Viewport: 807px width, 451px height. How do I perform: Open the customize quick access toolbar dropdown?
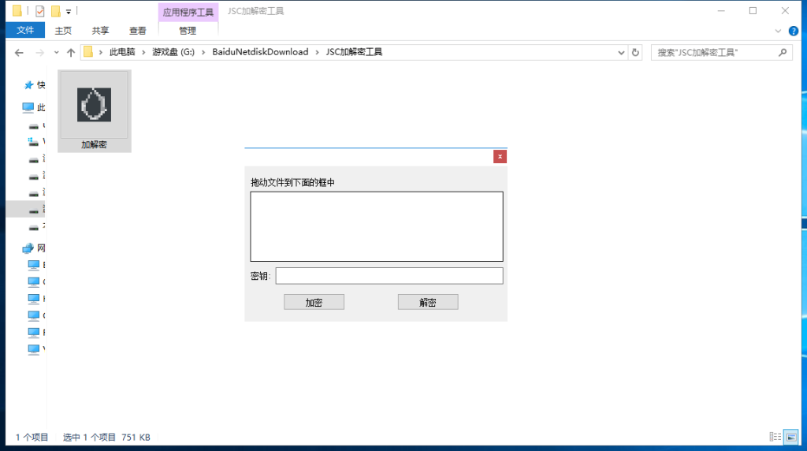coord(69,11)
